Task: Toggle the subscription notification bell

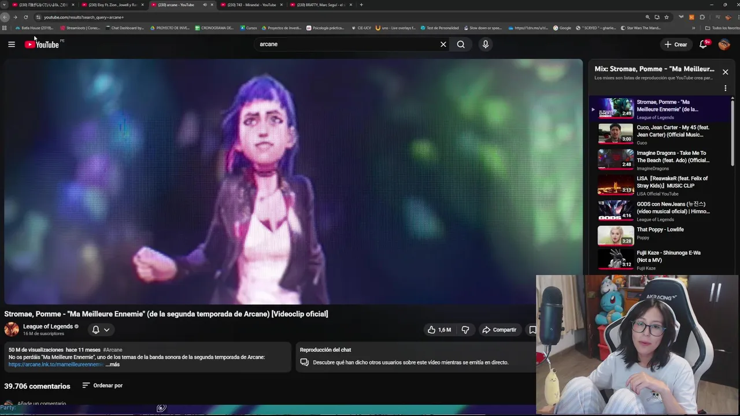Action: [x=96, y=330]
